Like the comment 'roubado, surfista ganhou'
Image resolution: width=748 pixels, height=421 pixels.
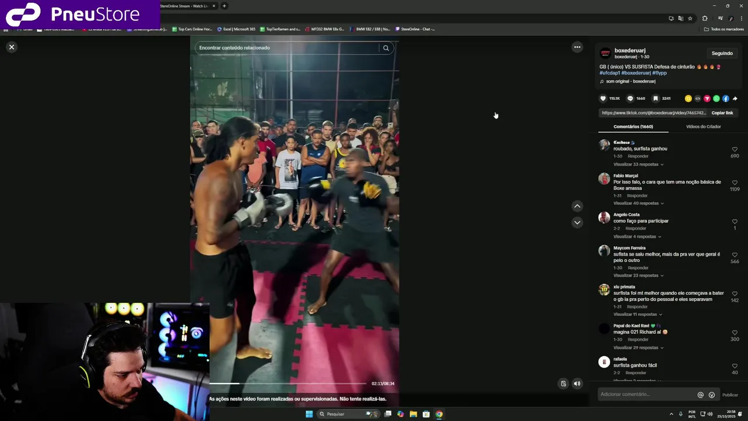(x=735, y=149)
